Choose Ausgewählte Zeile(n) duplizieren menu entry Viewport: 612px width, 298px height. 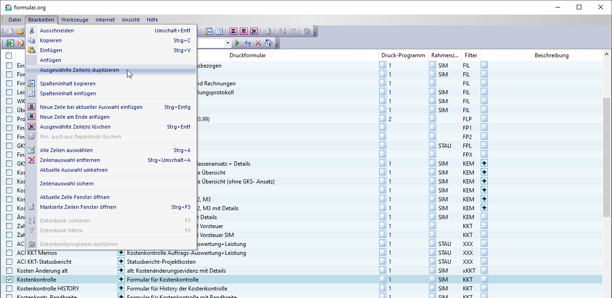point(79,70)
